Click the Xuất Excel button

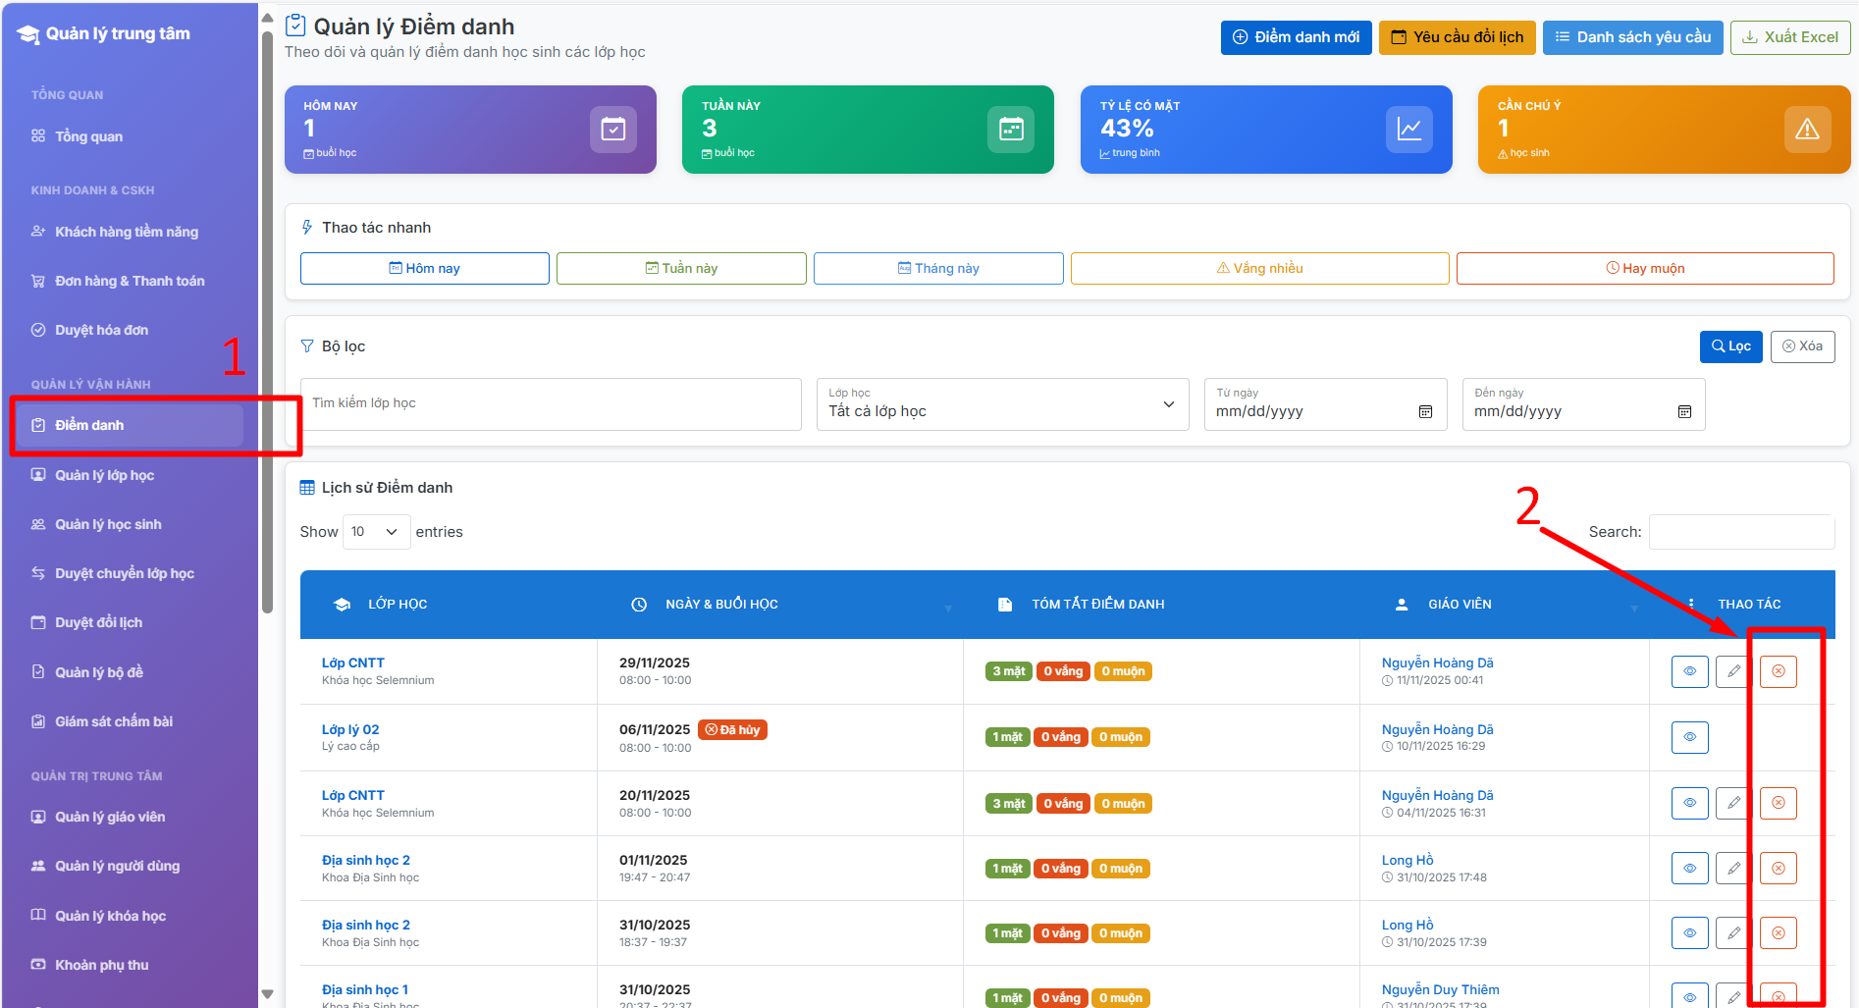tap(1789, 37)
